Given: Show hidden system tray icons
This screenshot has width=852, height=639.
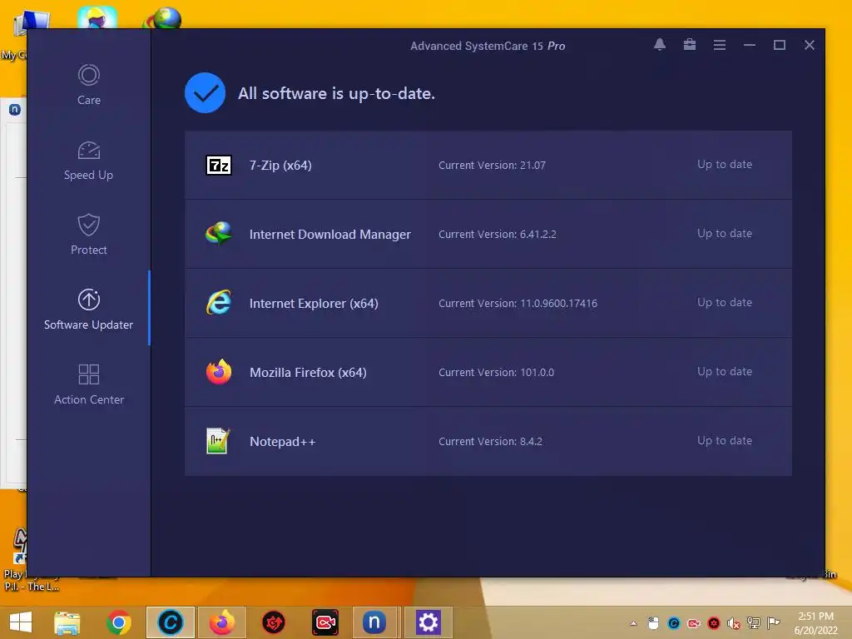Looking at the screenshot, I should tap(633, 623).
